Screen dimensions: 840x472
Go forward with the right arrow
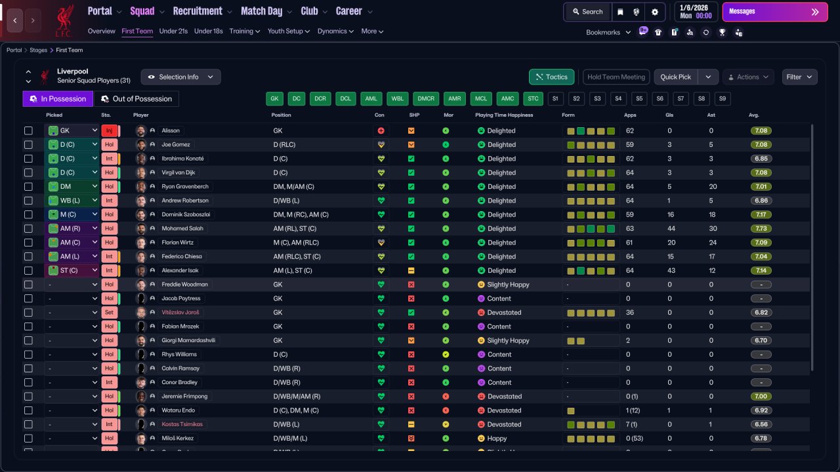pyautogui.click(x=33, y=20)
